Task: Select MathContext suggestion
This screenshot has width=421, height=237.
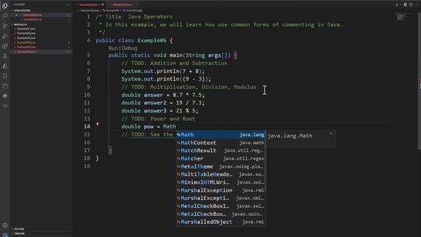Action: tap(221, 143)
